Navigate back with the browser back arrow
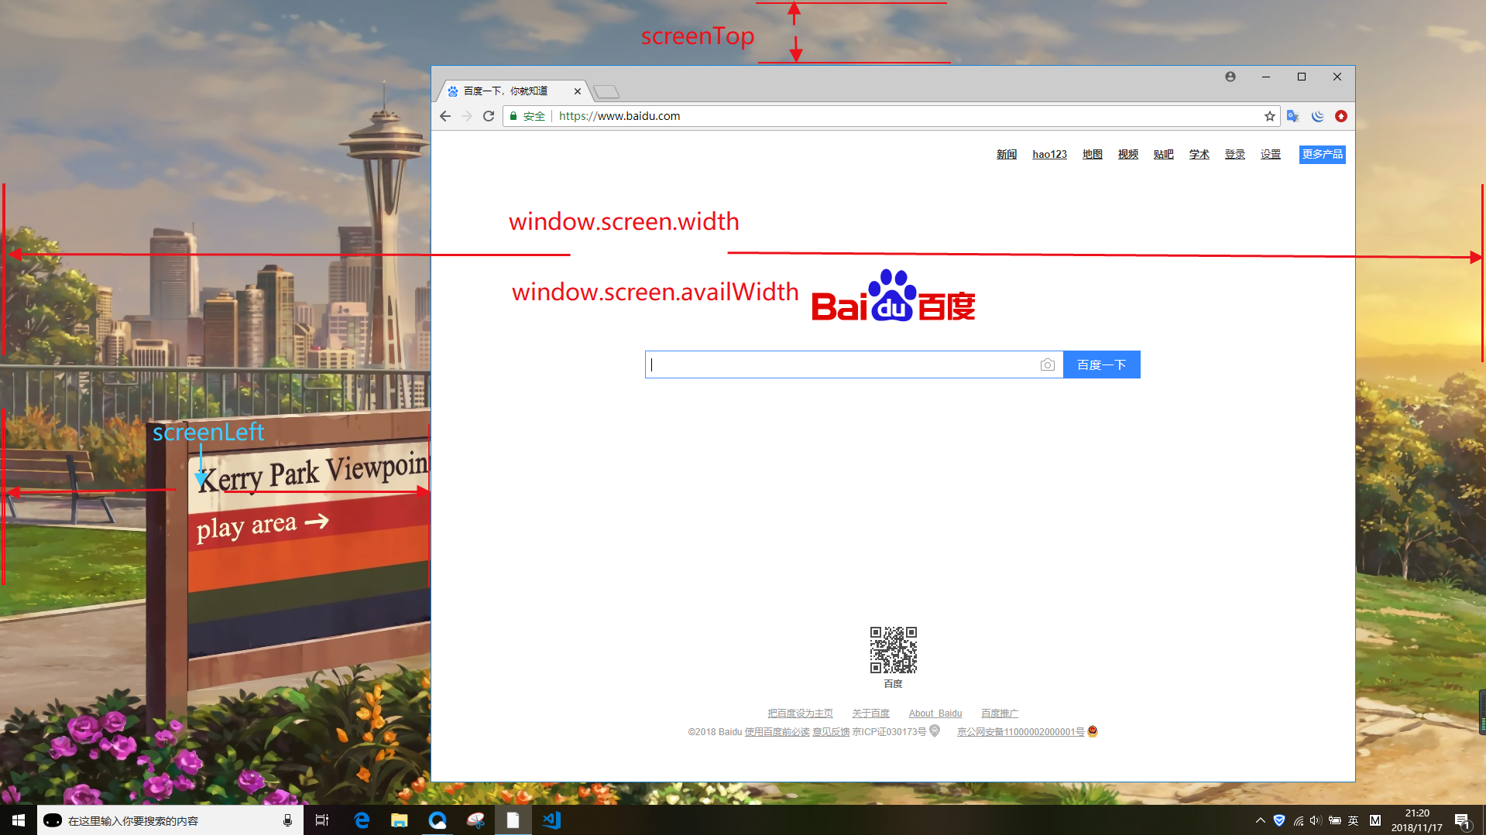 (x=444, y=116)
